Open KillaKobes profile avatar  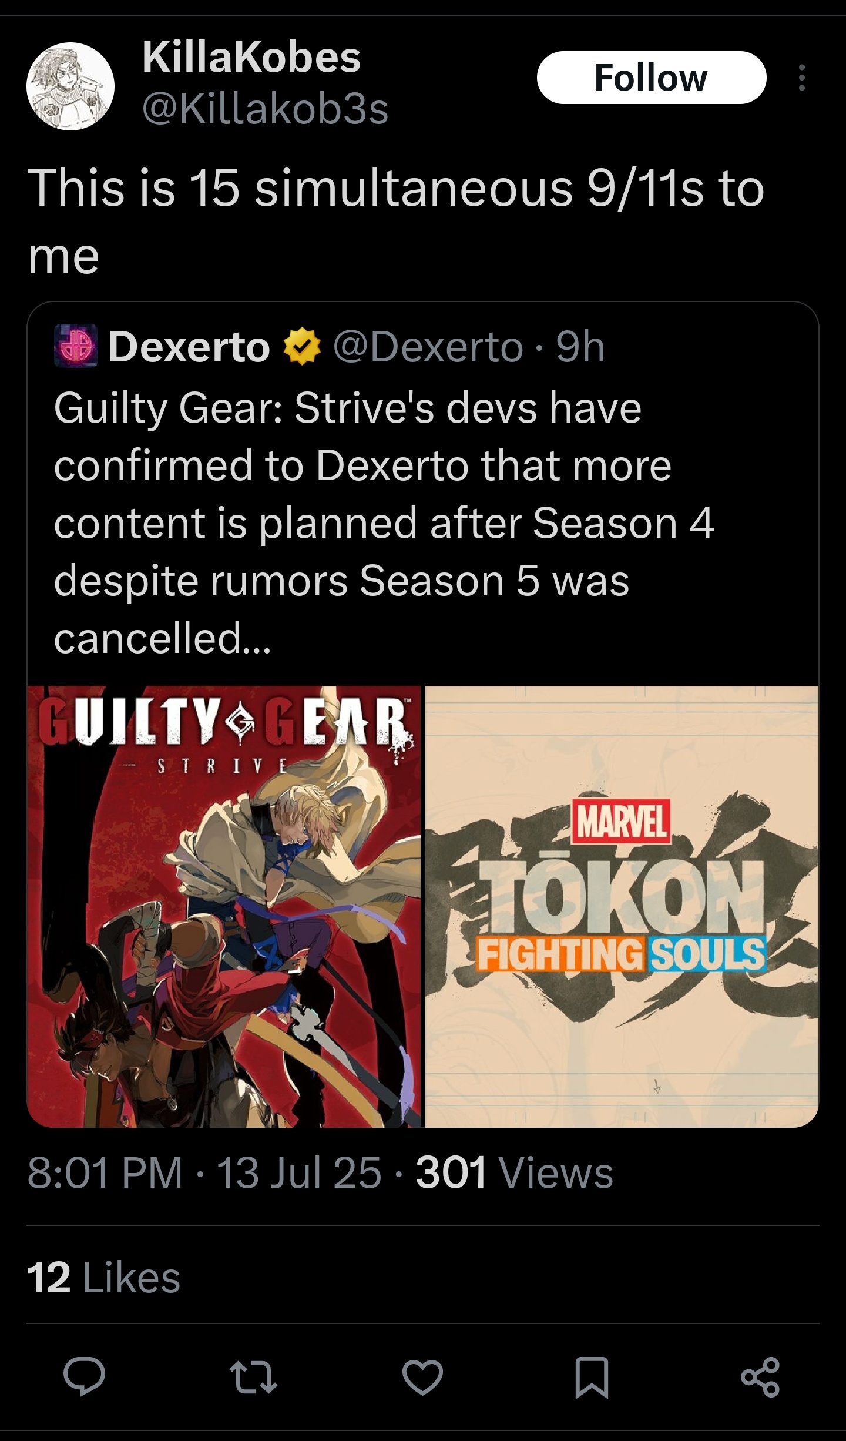(x=70, y=86)
